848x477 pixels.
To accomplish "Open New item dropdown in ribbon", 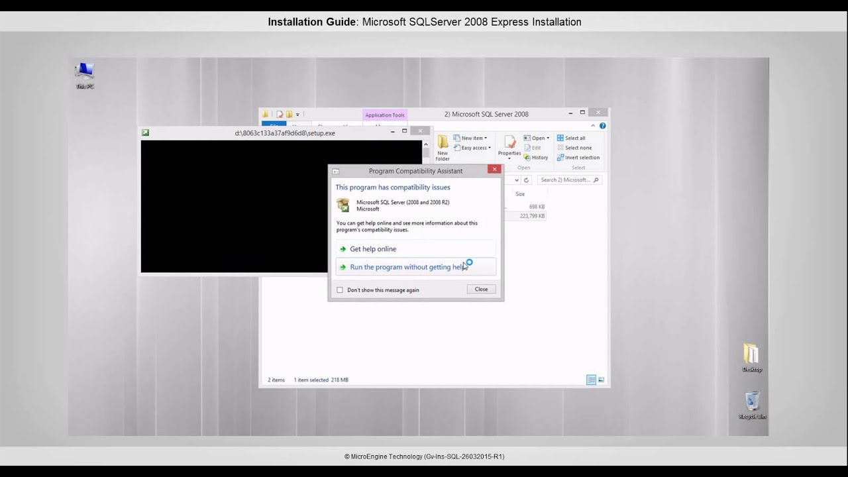I will point(470,138).
